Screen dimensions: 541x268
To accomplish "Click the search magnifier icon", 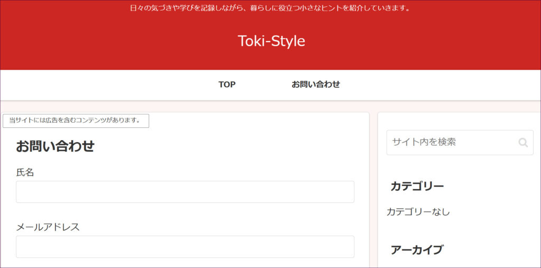I will [523, 142].
